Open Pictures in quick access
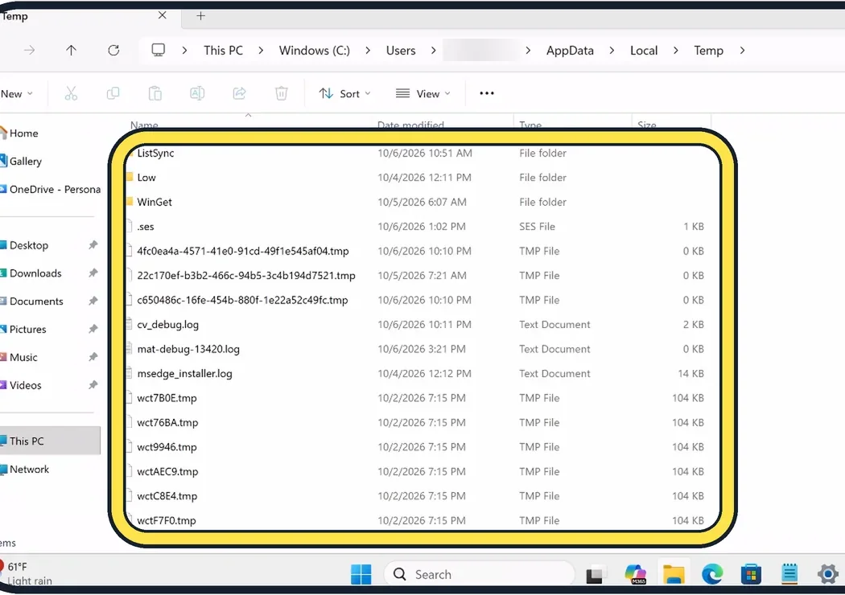This screenshot has height=595, width=845. (27, 329)
